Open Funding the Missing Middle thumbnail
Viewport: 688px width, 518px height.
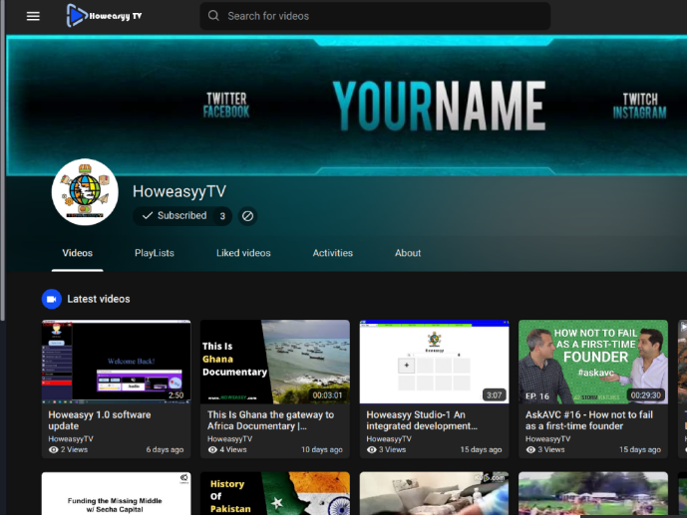(117, 493)
